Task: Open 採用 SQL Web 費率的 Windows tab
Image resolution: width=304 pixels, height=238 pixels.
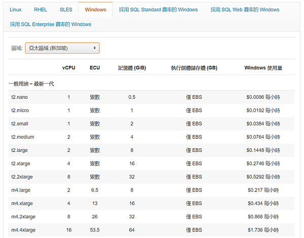Action: (x=245, y=10)
